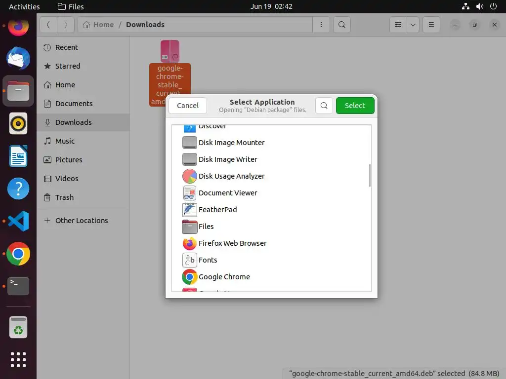Open Music folder in sidebar
Image resolution: width=506 pixels, height=379 pixels.
(x=83, y=141)
